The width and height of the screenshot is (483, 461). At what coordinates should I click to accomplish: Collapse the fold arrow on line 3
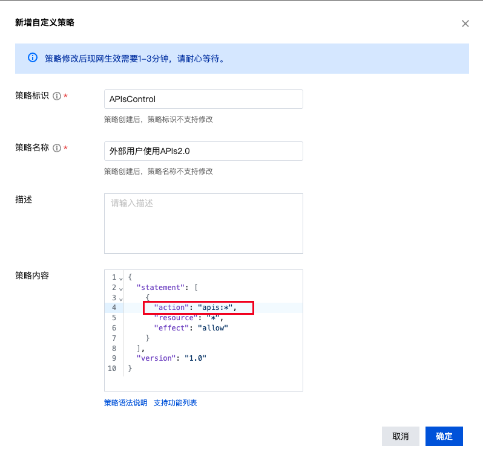click(121, 298)
